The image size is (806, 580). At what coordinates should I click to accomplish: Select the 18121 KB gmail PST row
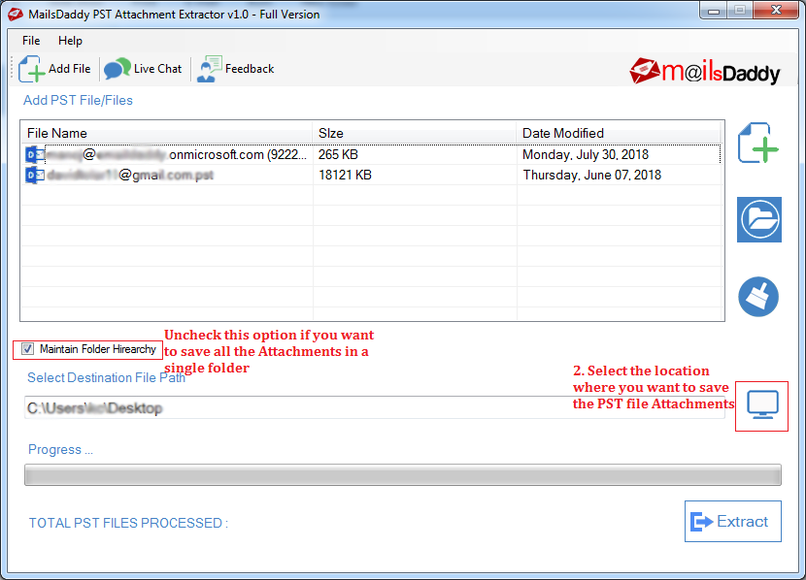pos(372,175)
